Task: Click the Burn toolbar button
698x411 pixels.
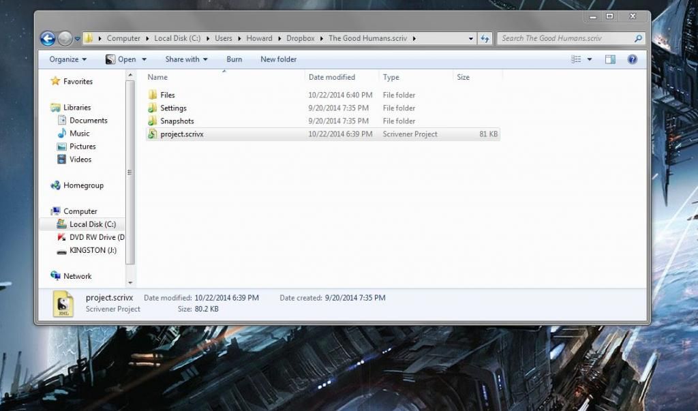Action: pos(234,59)
